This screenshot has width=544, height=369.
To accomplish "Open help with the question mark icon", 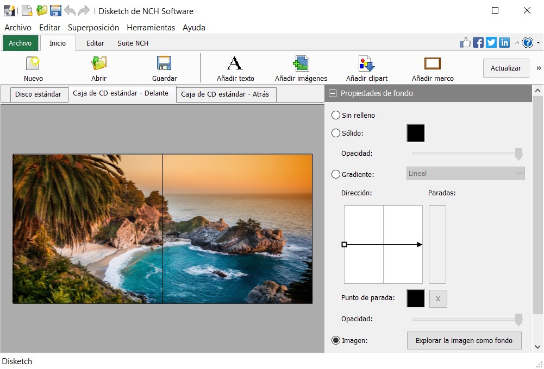I will [527, 42].
